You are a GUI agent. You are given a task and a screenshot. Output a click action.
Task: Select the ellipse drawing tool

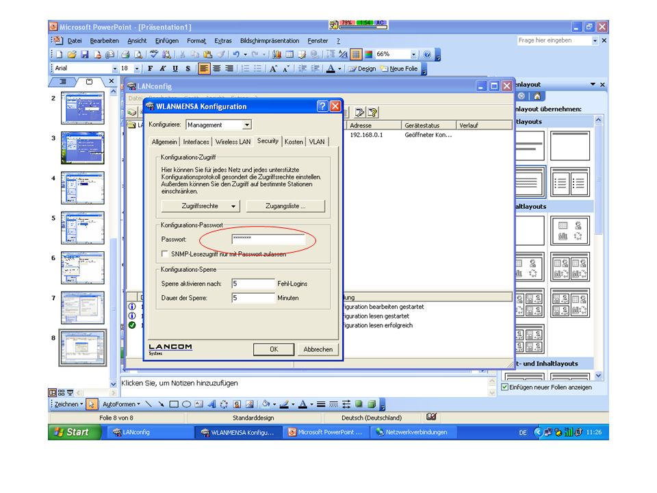pyautogui.click(x=186, y=404)
